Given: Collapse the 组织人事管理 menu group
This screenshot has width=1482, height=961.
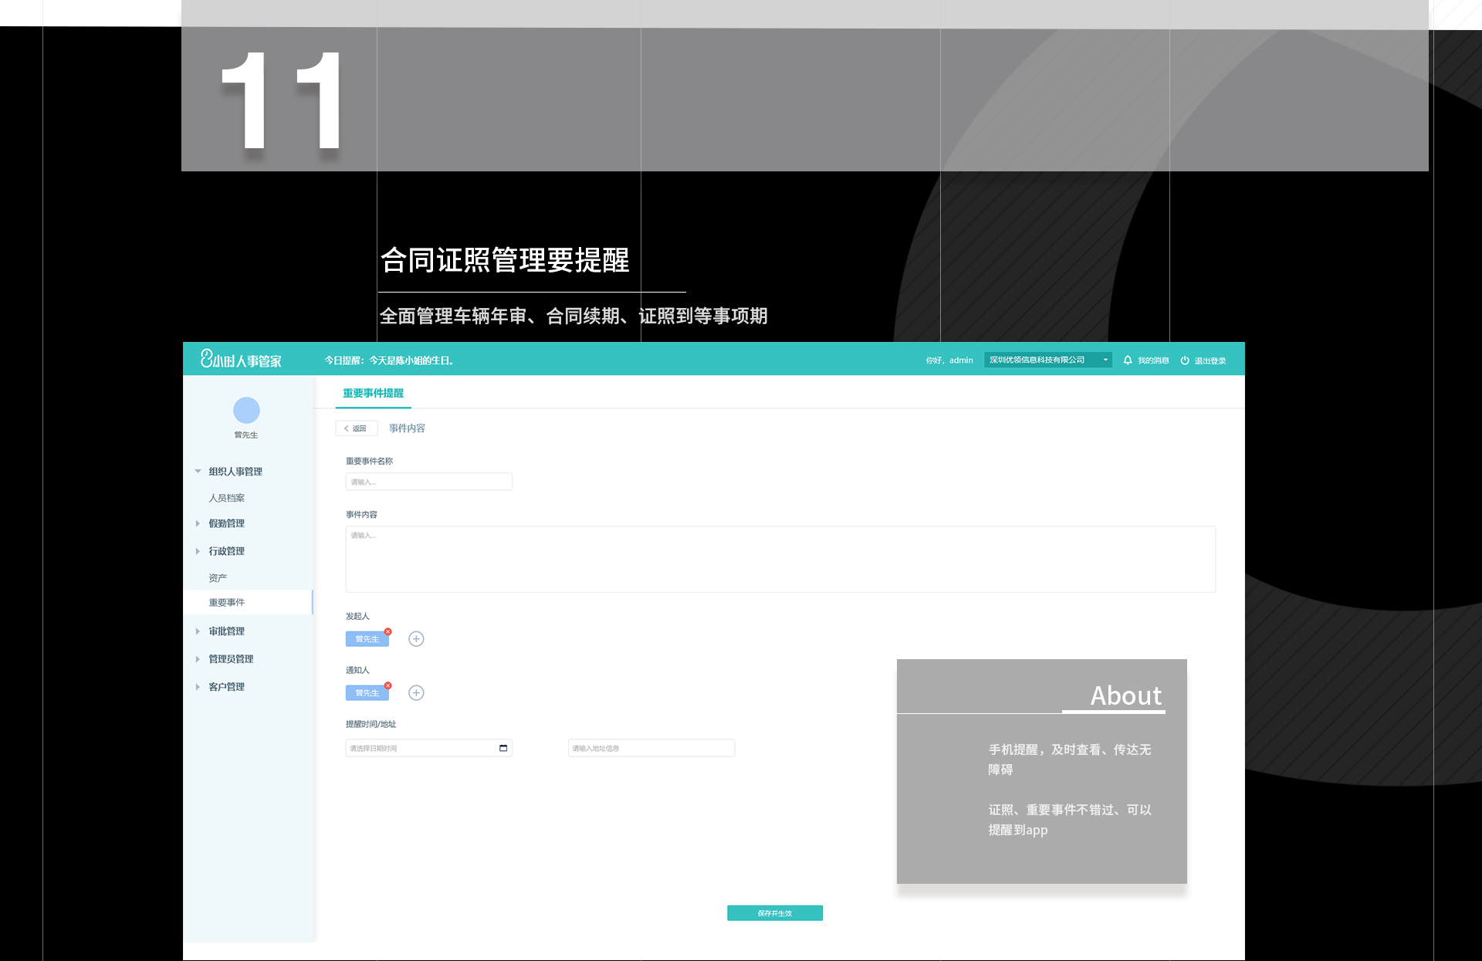Looking at the screenshot, I should coord(198,472).
